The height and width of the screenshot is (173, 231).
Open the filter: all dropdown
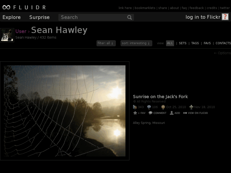(x=106, y=43)
